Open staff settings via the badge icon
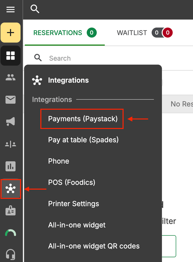The width and height of the screenshot is (193, 262). click(x=10, y=211)
